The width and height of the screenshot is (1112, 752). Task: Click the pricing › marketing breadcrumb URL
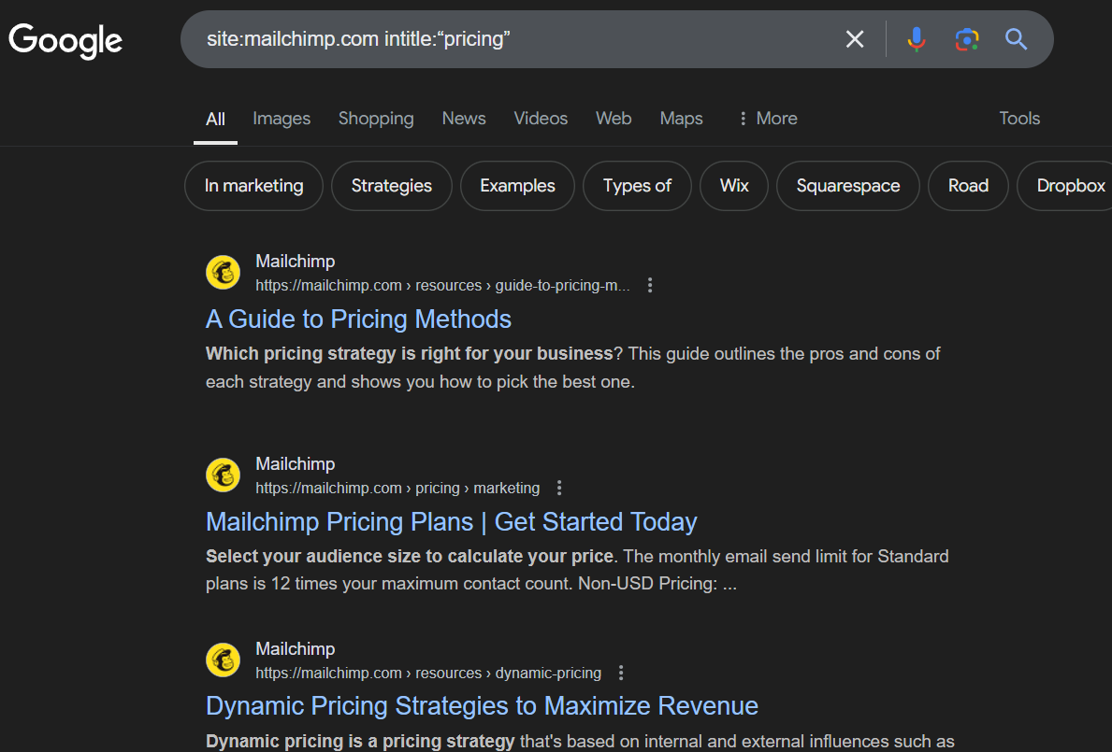point(397,488)
